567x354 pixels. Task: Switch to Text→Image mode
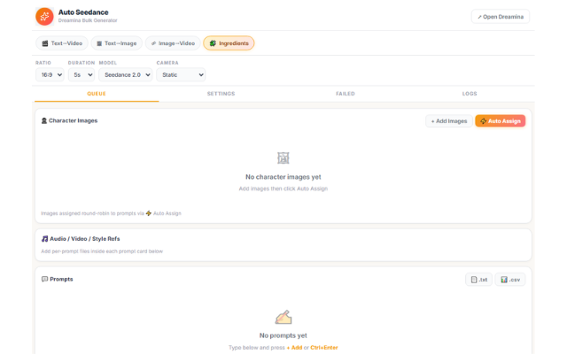(x=116, y=43)
